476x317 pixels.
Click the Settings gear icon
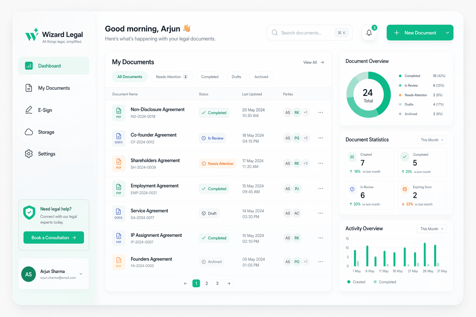pyautogui.click(x=29, y=154)
